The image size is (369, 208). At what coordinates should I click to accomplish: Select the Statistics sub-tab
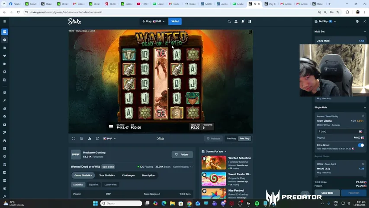click(78, 185)
